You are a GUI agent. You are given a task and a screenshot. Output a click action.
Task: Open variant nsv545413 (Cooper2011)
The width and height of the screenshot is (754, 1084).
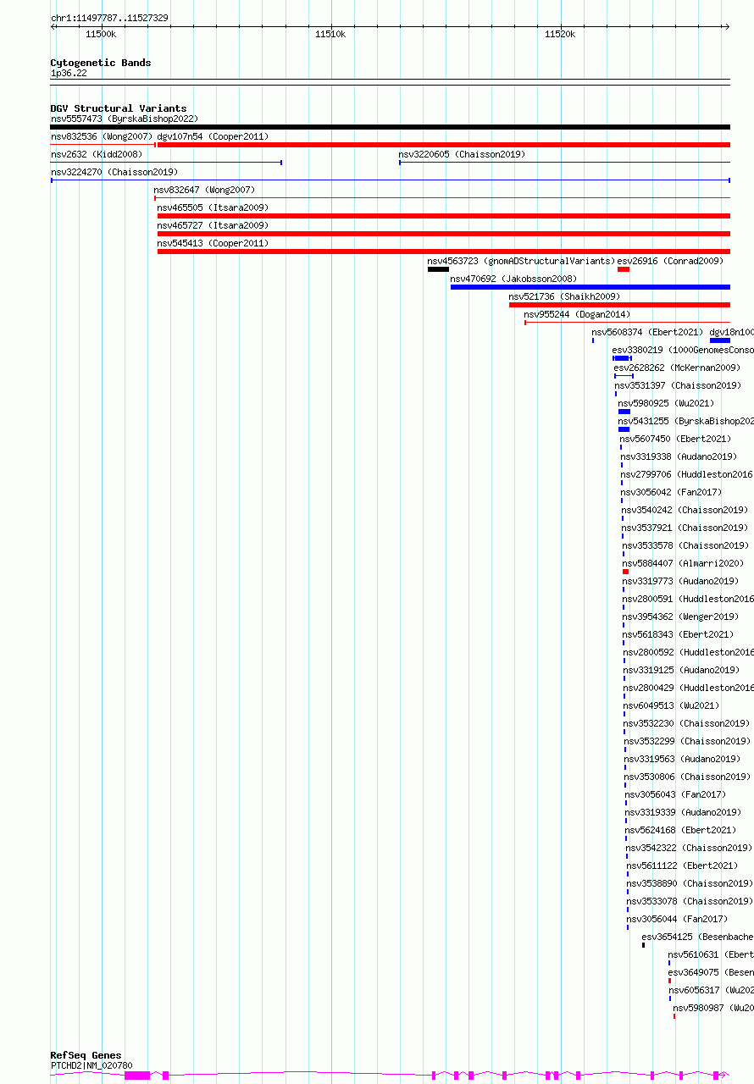(213, 243)
